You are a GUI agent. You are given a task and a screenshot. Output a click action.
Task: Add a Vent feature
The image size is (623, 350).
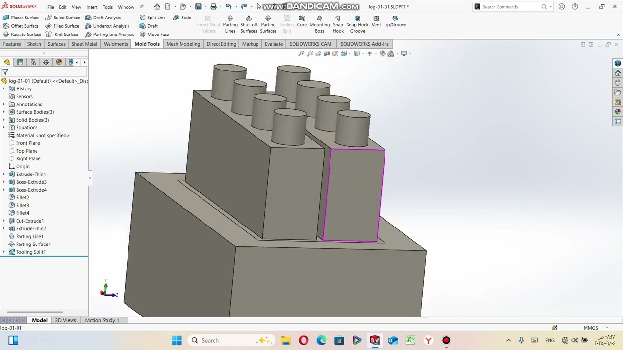376,21
